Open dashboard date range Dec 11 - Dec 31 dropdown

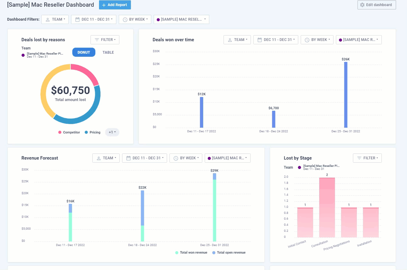(x=94, y=19)
